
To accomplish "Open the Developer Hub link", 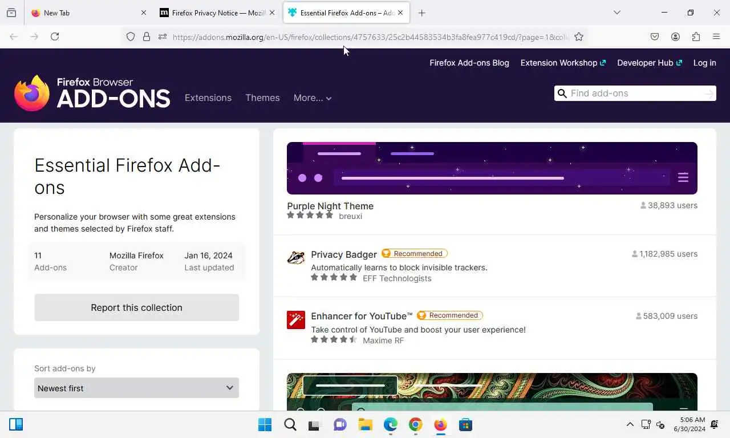I will 650,63.
